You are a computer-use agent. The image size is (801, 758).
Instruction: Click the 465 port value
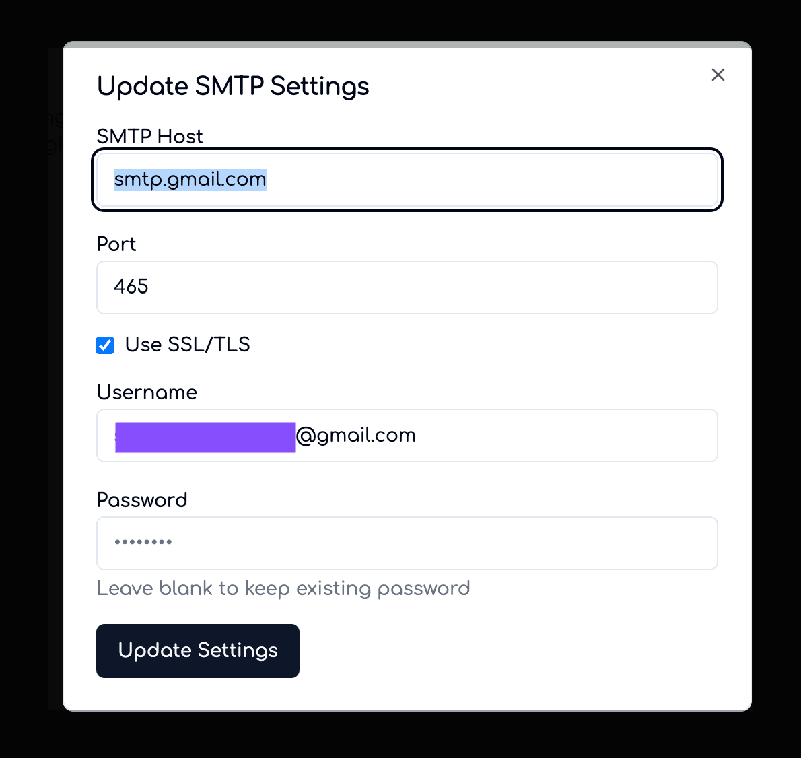pyautogui.click(x=131, y=287)
